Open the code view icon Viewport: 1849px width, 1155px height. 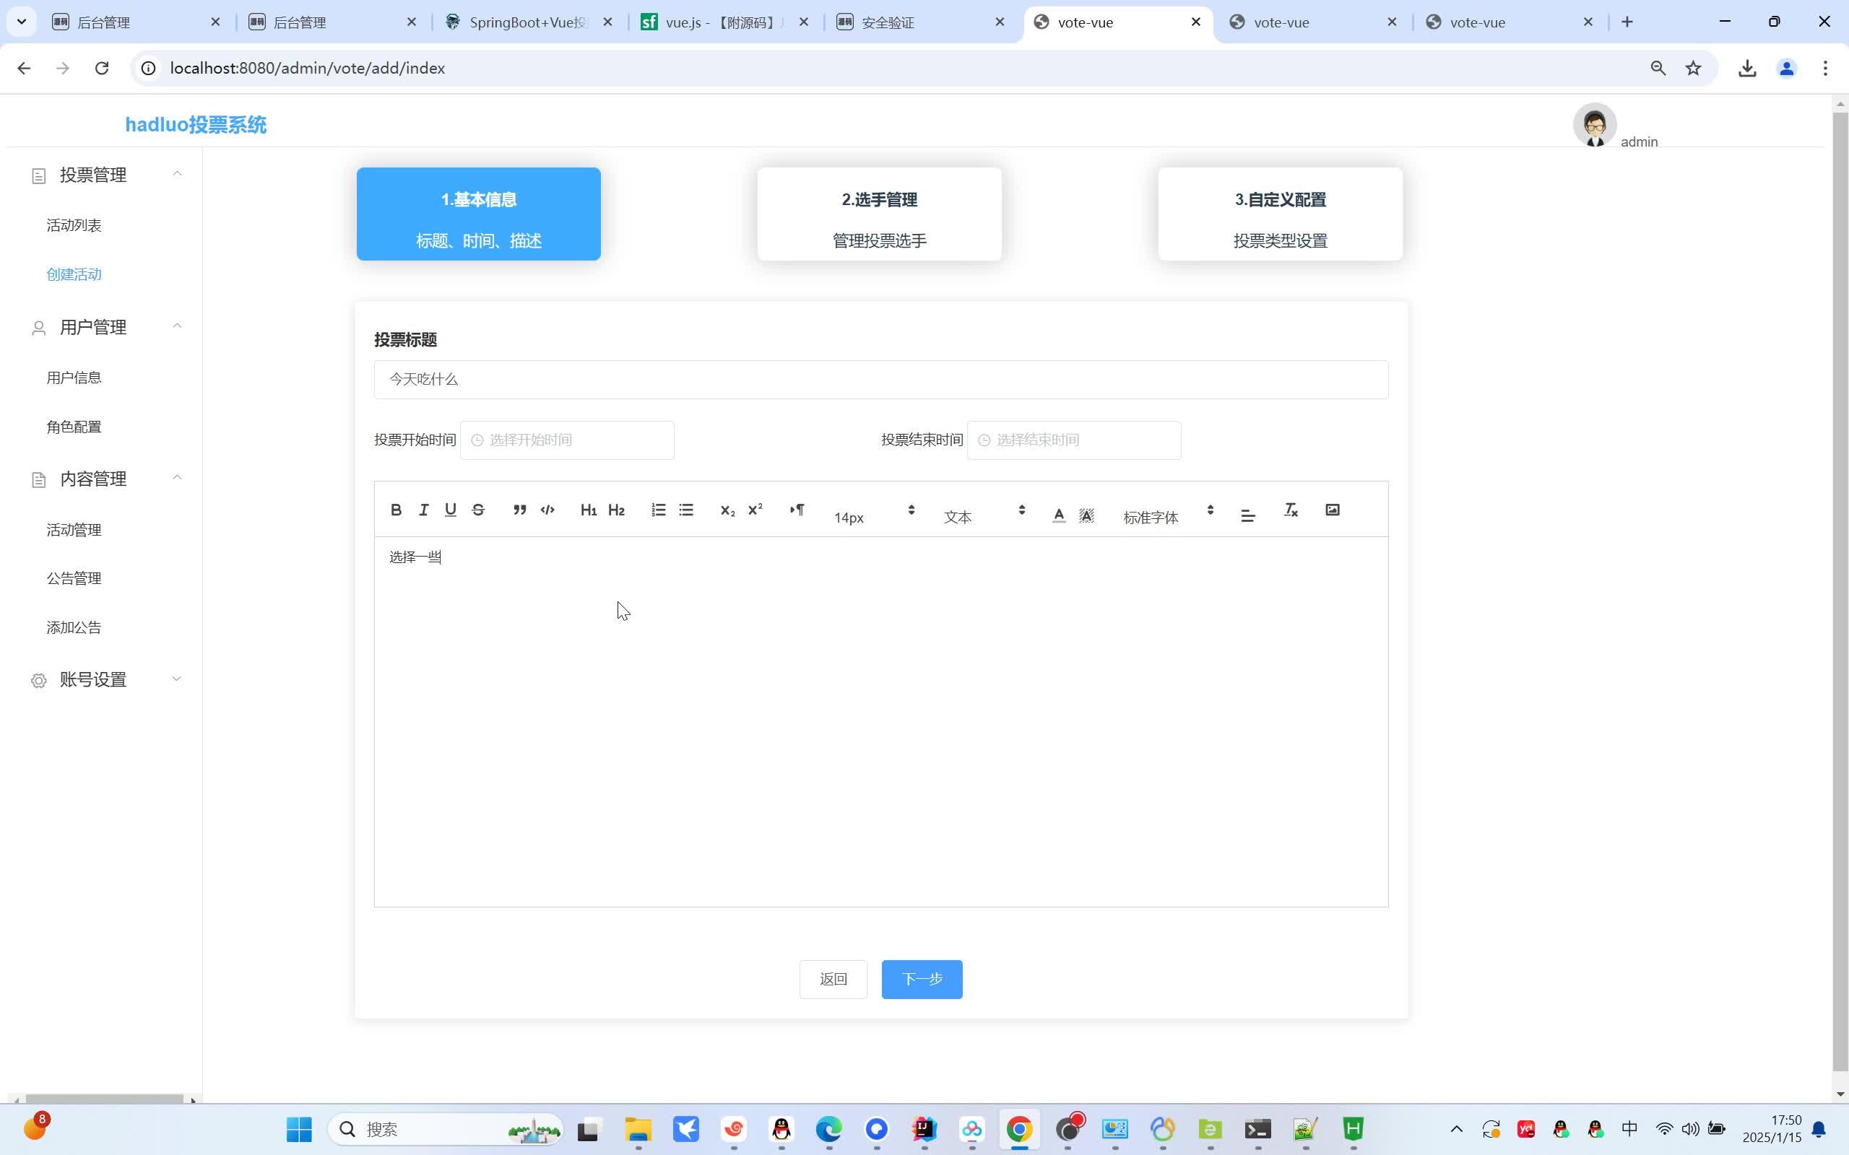pos(547,510)
